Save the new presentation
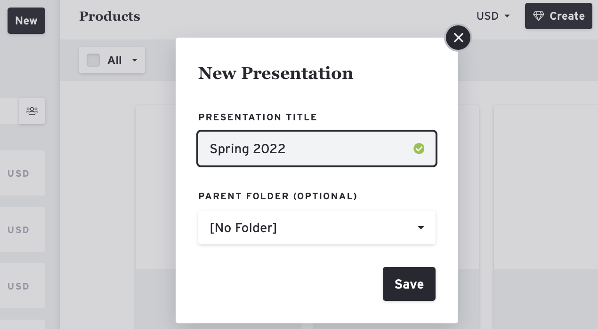The width and height of the screenshot is (598, 329). point(409,284)
